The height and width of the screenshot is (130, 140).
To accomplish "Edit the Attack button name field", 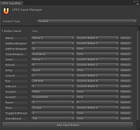I will coord(16,38).
